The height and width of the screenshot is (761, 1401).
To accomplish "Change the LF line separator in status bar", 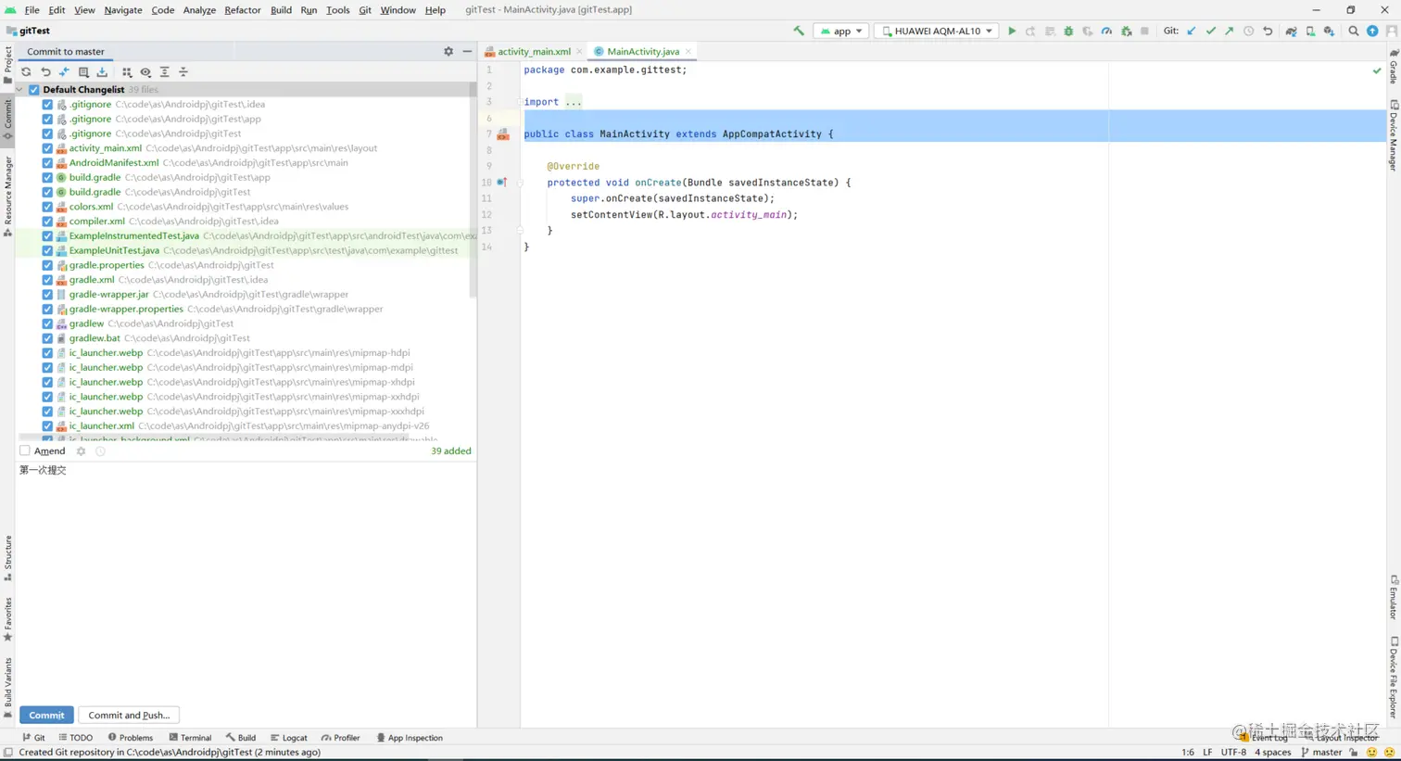I will click(1207, 753).
